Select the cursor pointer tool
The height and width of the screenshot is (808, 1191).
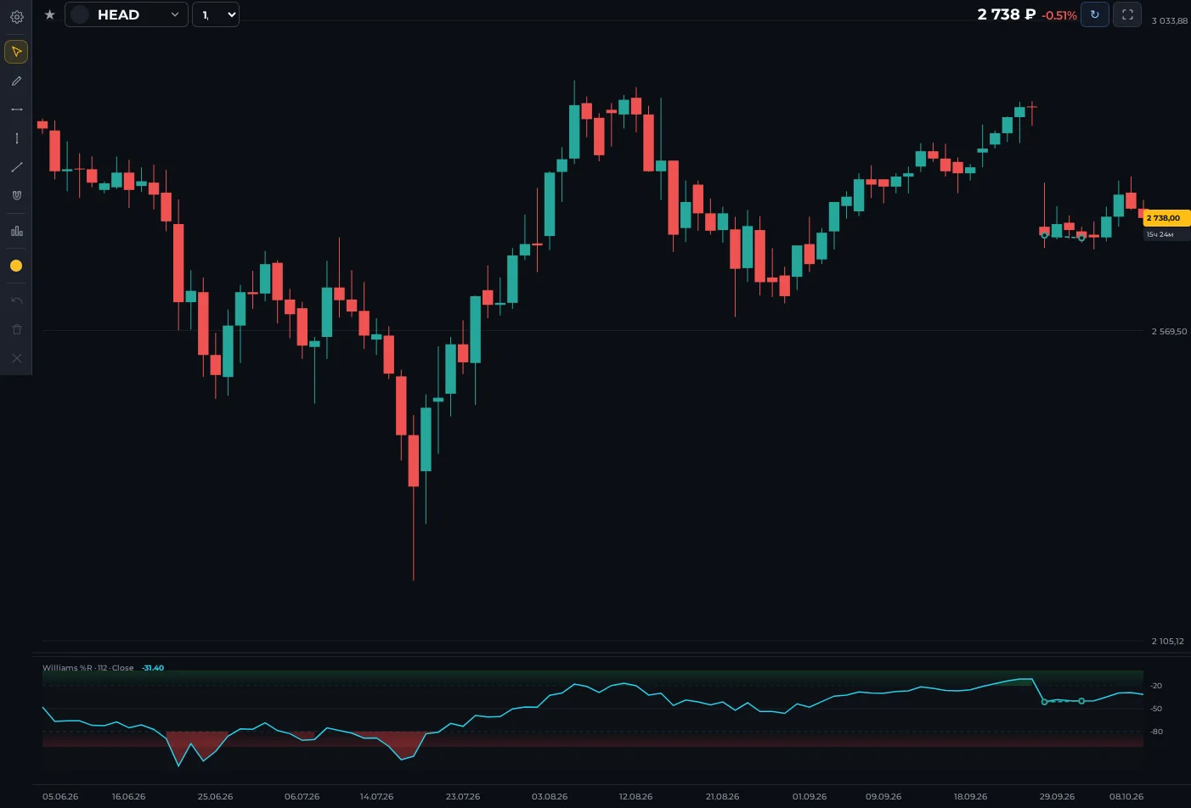[16, 52]
